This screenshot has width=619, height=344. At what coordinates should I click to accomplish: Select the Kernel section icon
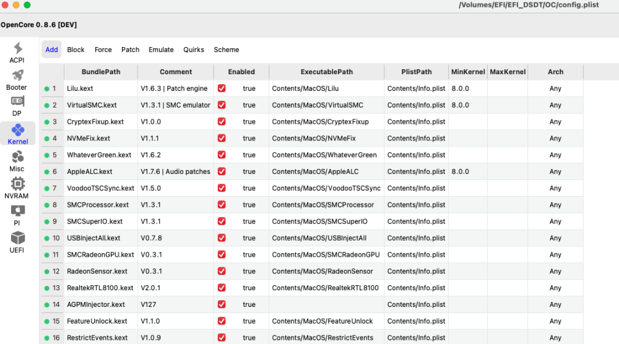click(18, 129)
